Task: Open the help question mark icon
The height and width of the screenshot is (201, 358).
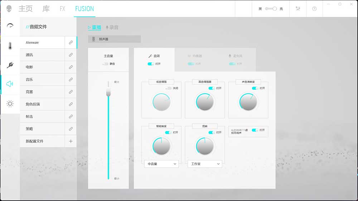Action: (314, 9)
